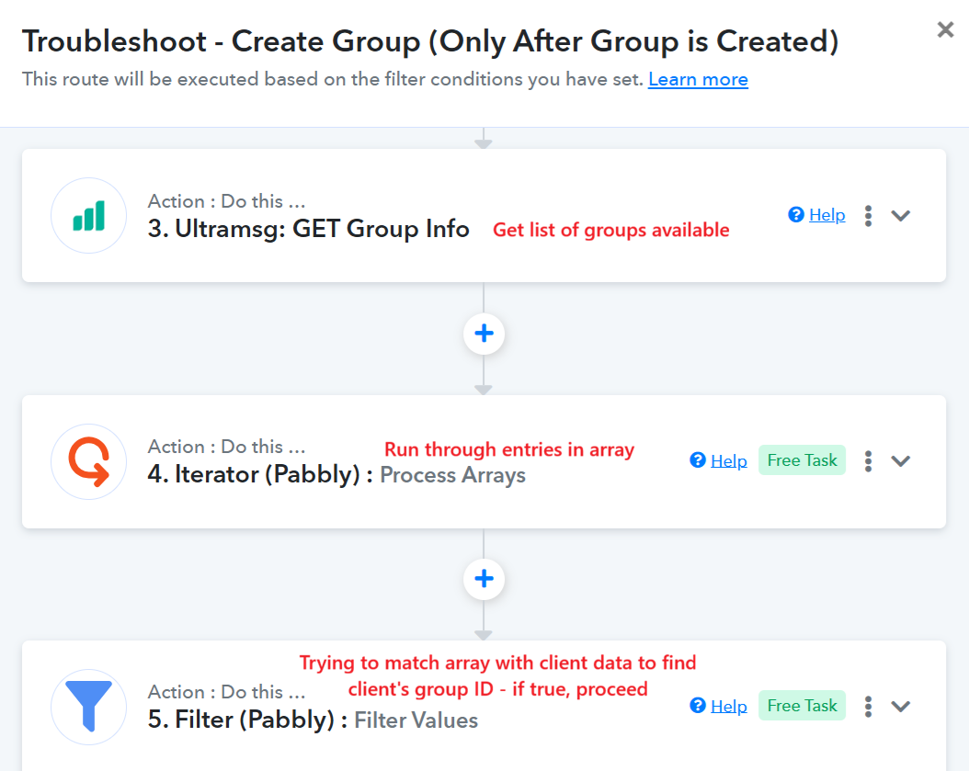Click the title '5. Filter (Pabbly)'
This screenshot has height=771, width=969.
(241, 720)
